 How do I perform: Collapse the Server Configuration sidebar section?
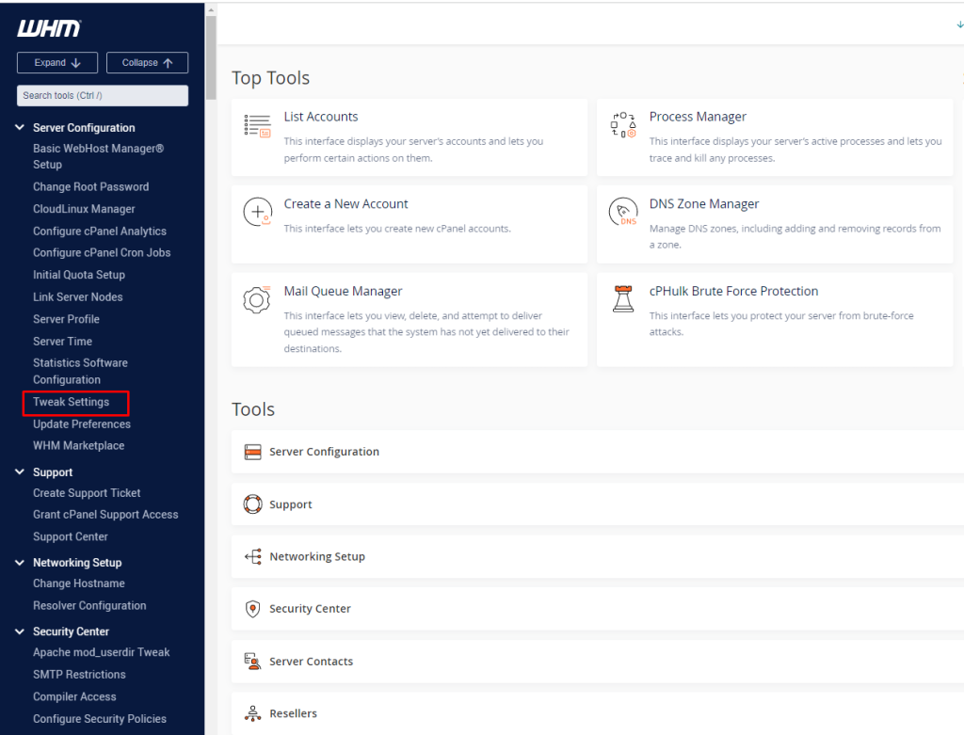tap(20, 127)
